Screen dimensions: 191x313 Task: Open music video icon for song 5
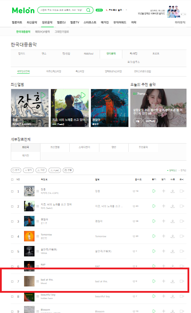click(x=182, y=251)
